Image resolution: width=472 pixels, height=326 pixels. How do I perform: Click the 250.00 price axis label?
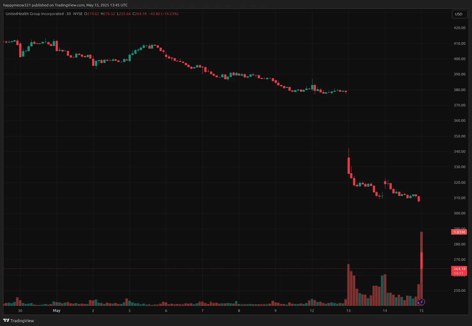tap(460, 291)
